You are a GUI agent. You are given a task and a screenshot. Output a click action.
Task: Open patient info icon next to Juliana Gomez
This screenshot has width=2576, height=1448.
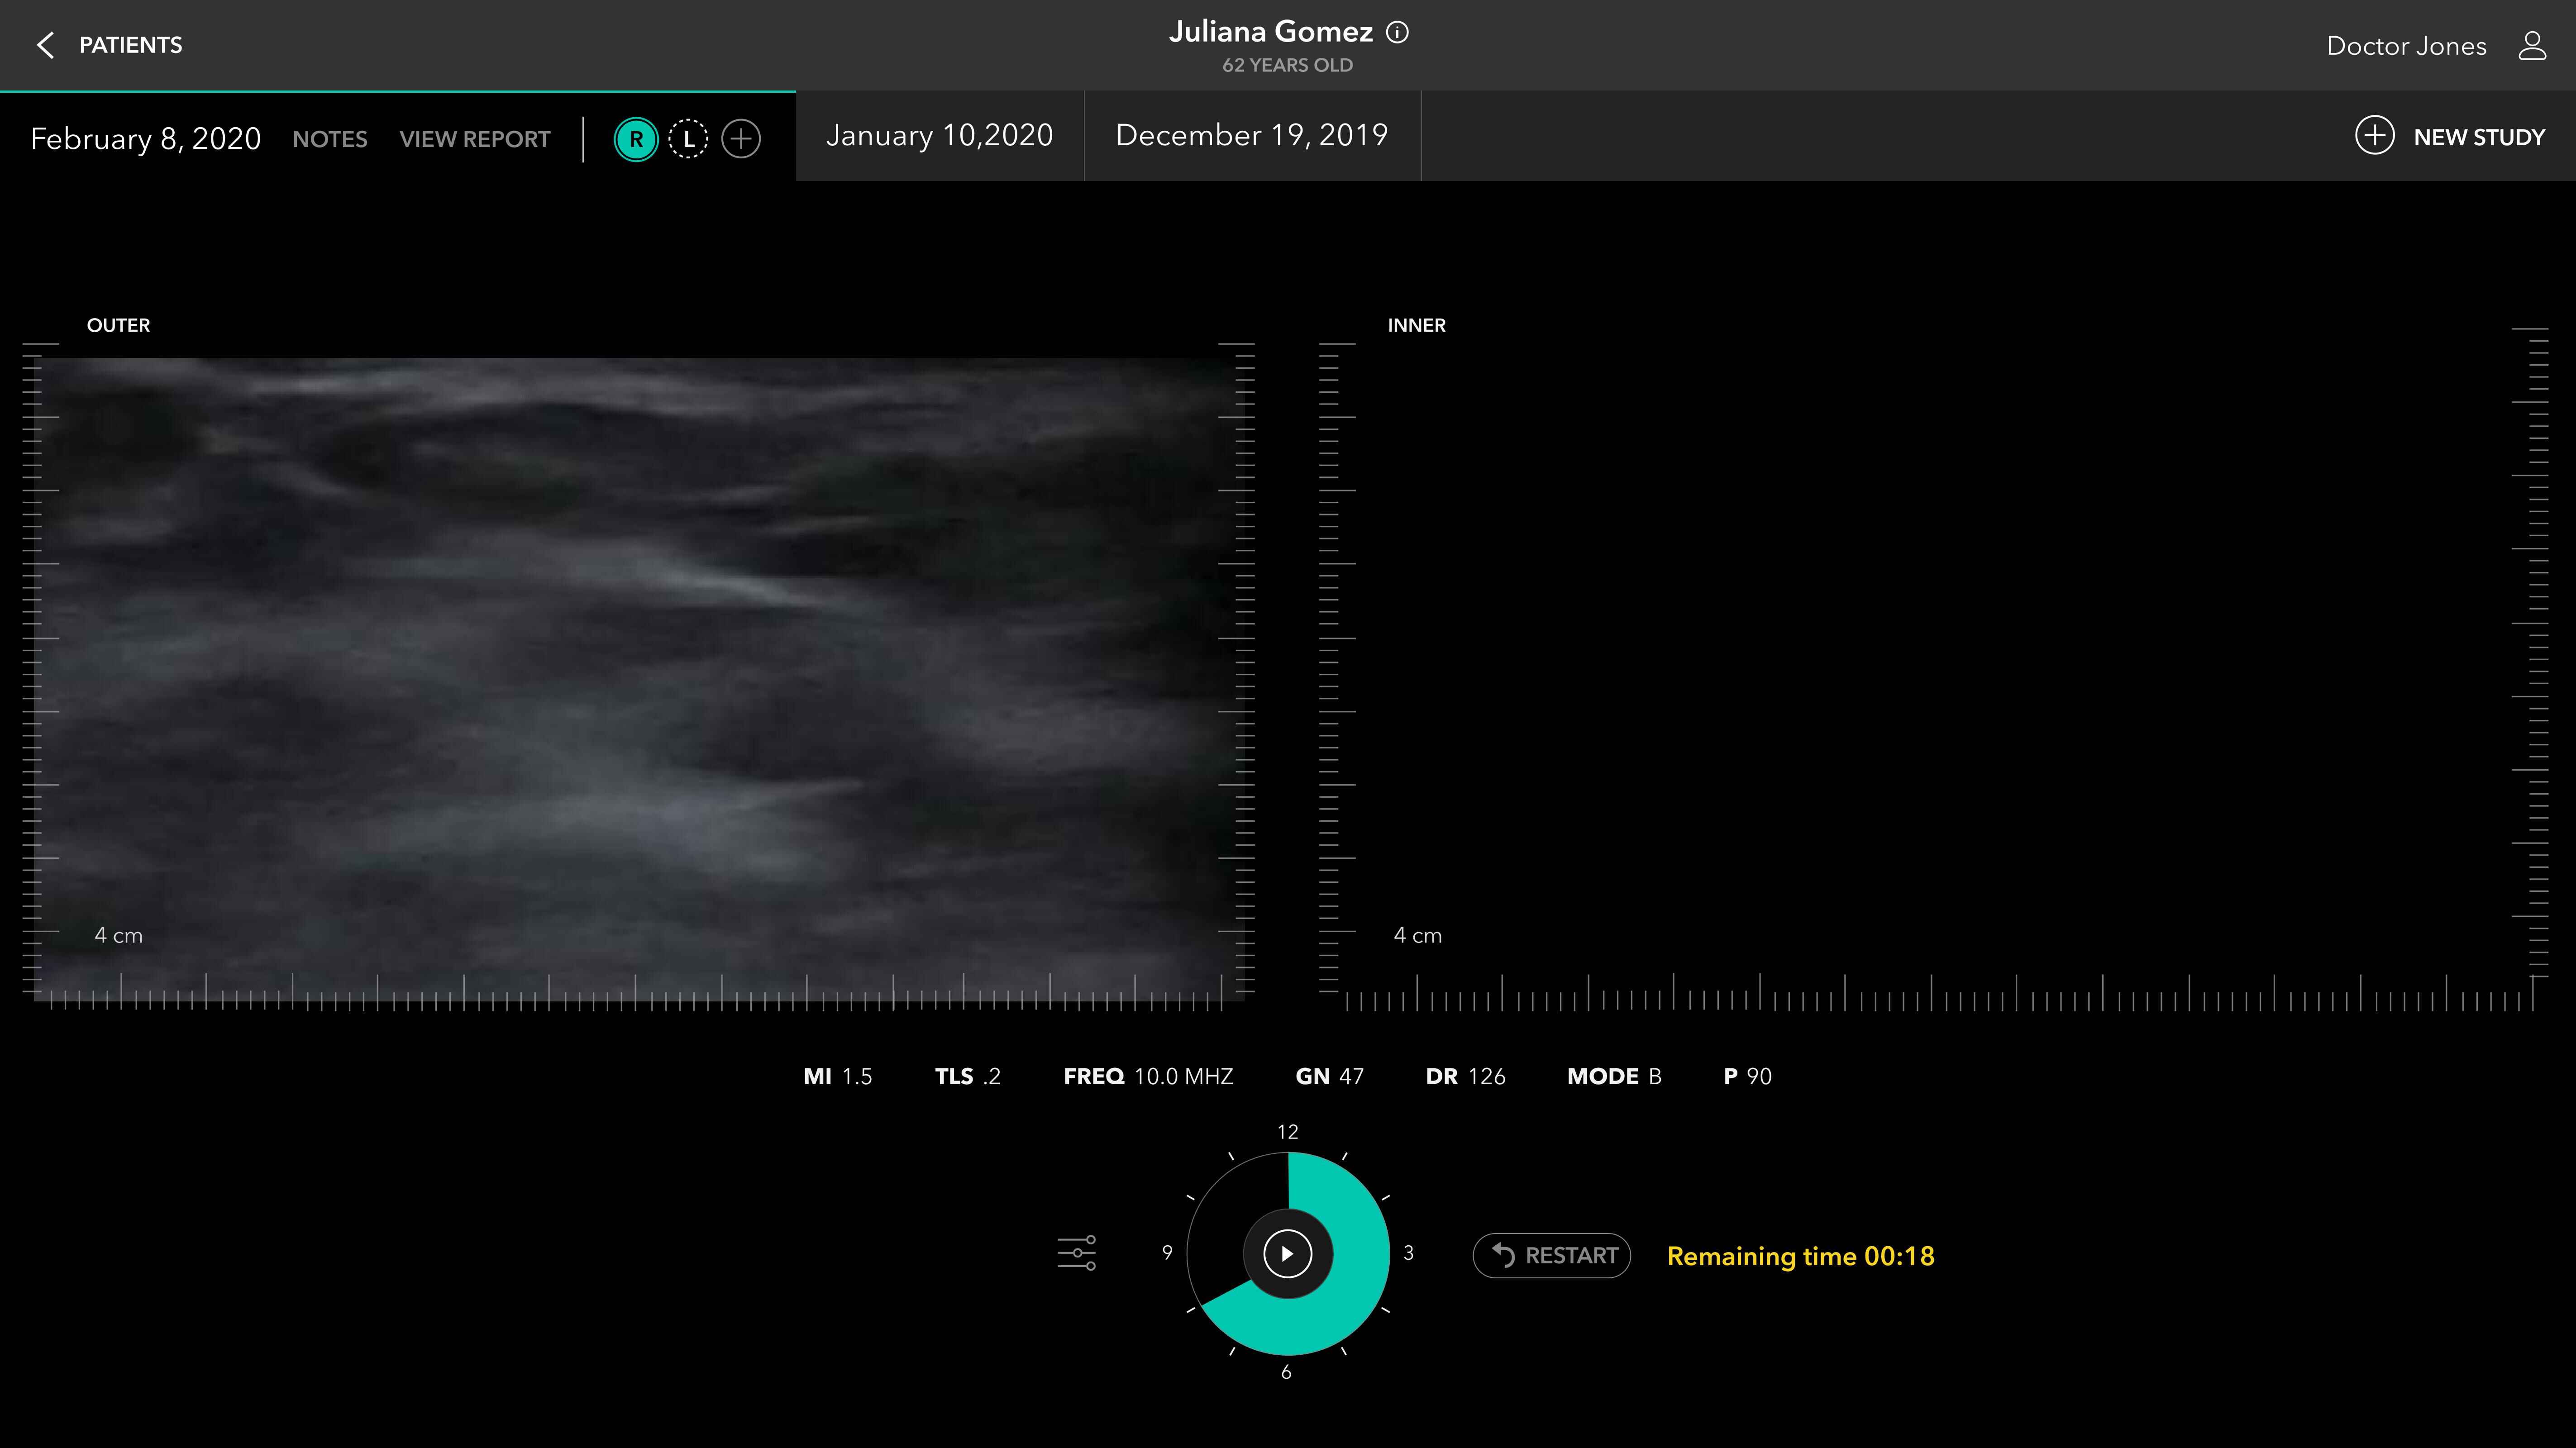[1397, 33]
